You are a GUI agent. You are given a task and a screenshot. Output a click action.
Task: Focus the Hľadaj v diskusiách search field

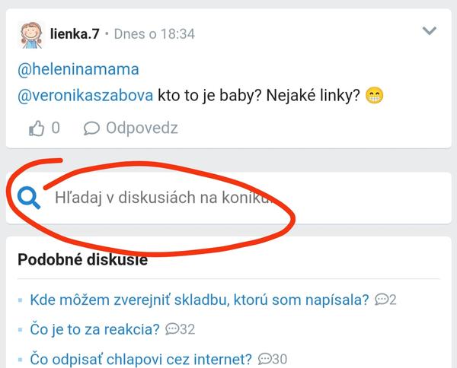[x=164, y=198]
